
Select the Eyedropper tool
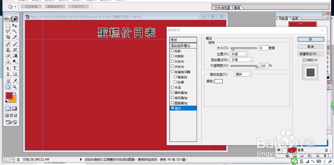click(14, 81)
